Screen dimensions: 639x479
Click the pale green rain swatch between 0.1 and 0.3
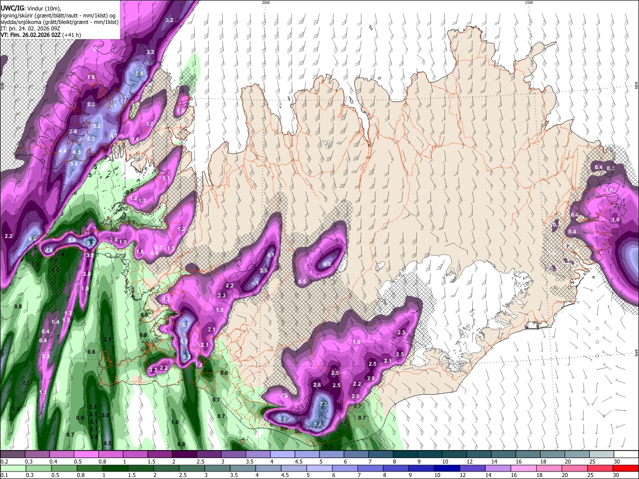pyautogui.click(x=13, y=469)
